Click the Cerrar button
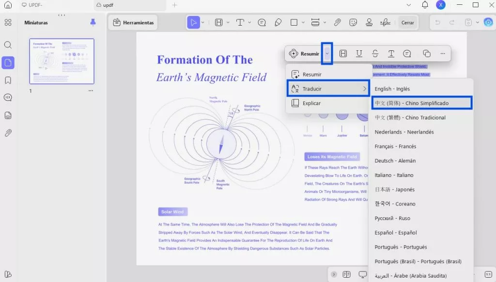This screenshot has height=282, width=496. pos(408,22)
